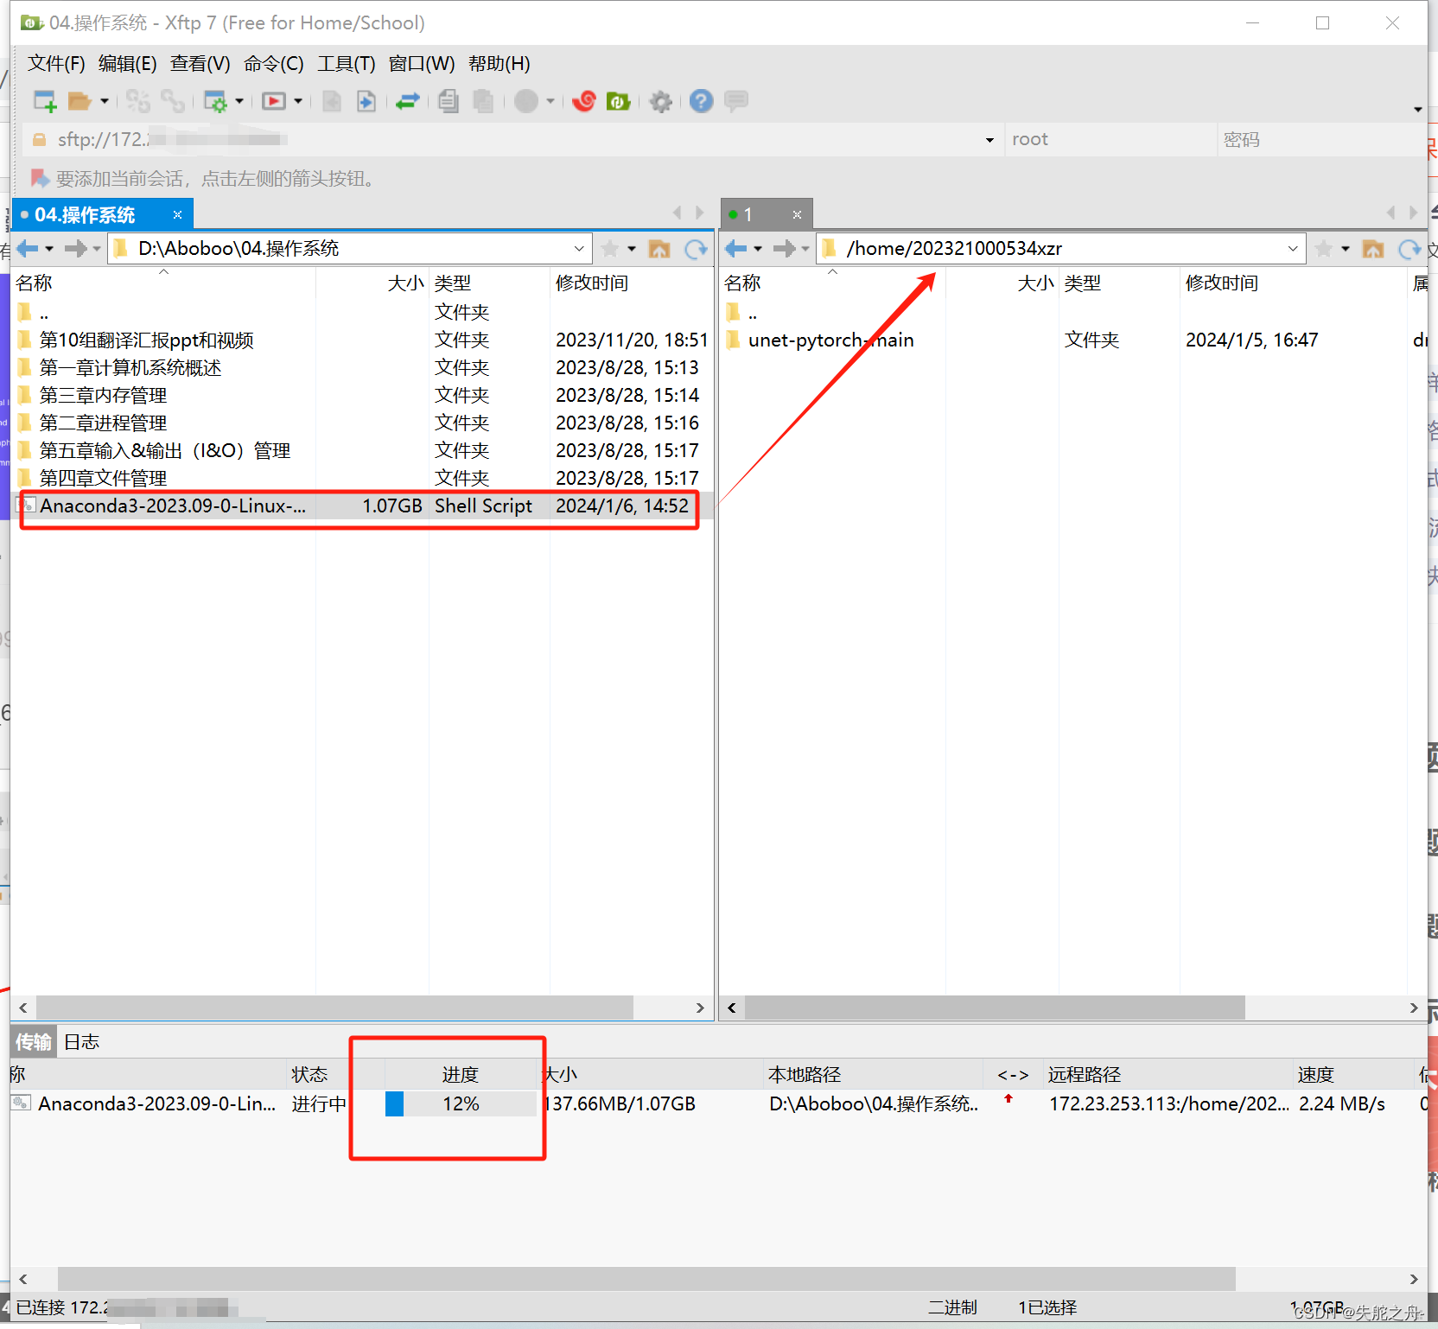Viewport: 1438px width, 1329px height.
Task: Select the 第10组翻译汇报ppt和视频 folder
Action: (147, 340)
